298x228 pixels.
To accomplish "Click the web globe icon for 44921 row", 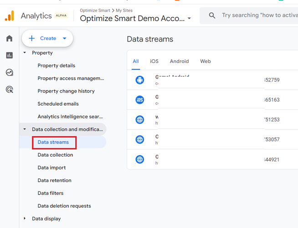I will point(140,159).
